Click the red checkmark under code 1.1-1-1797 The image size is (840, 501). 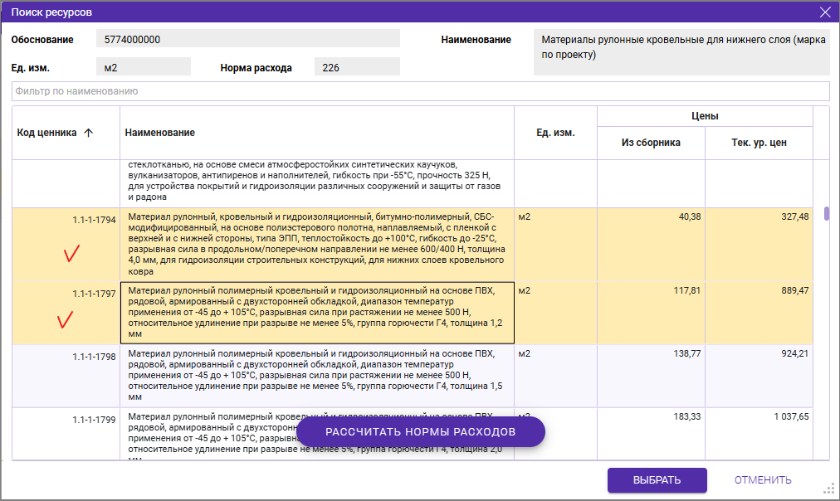coord(65,319)
